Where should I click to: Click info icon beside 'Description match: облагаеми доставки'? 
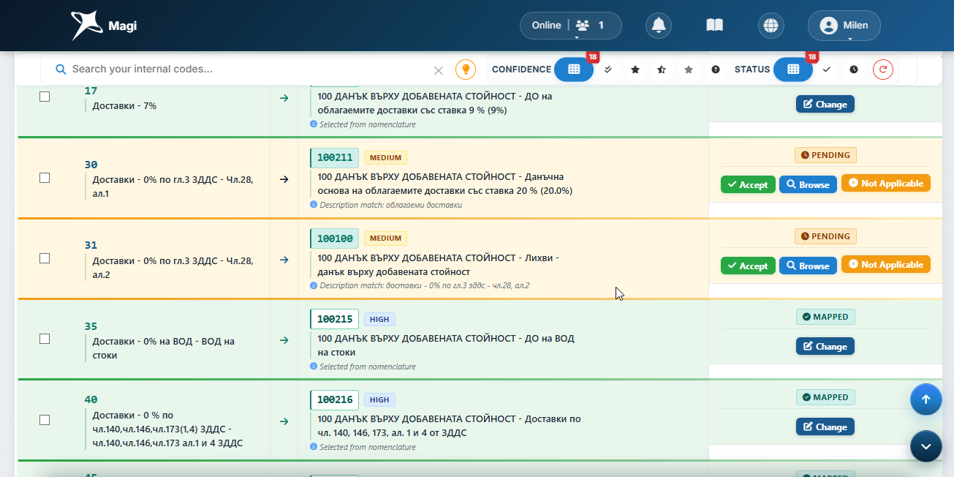314,205
